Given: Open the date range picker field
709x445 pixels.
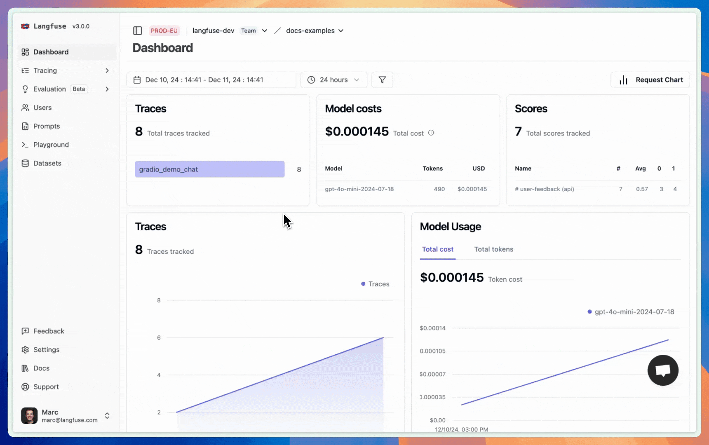Looking at the screenshot, I should [x=211, y=80].
